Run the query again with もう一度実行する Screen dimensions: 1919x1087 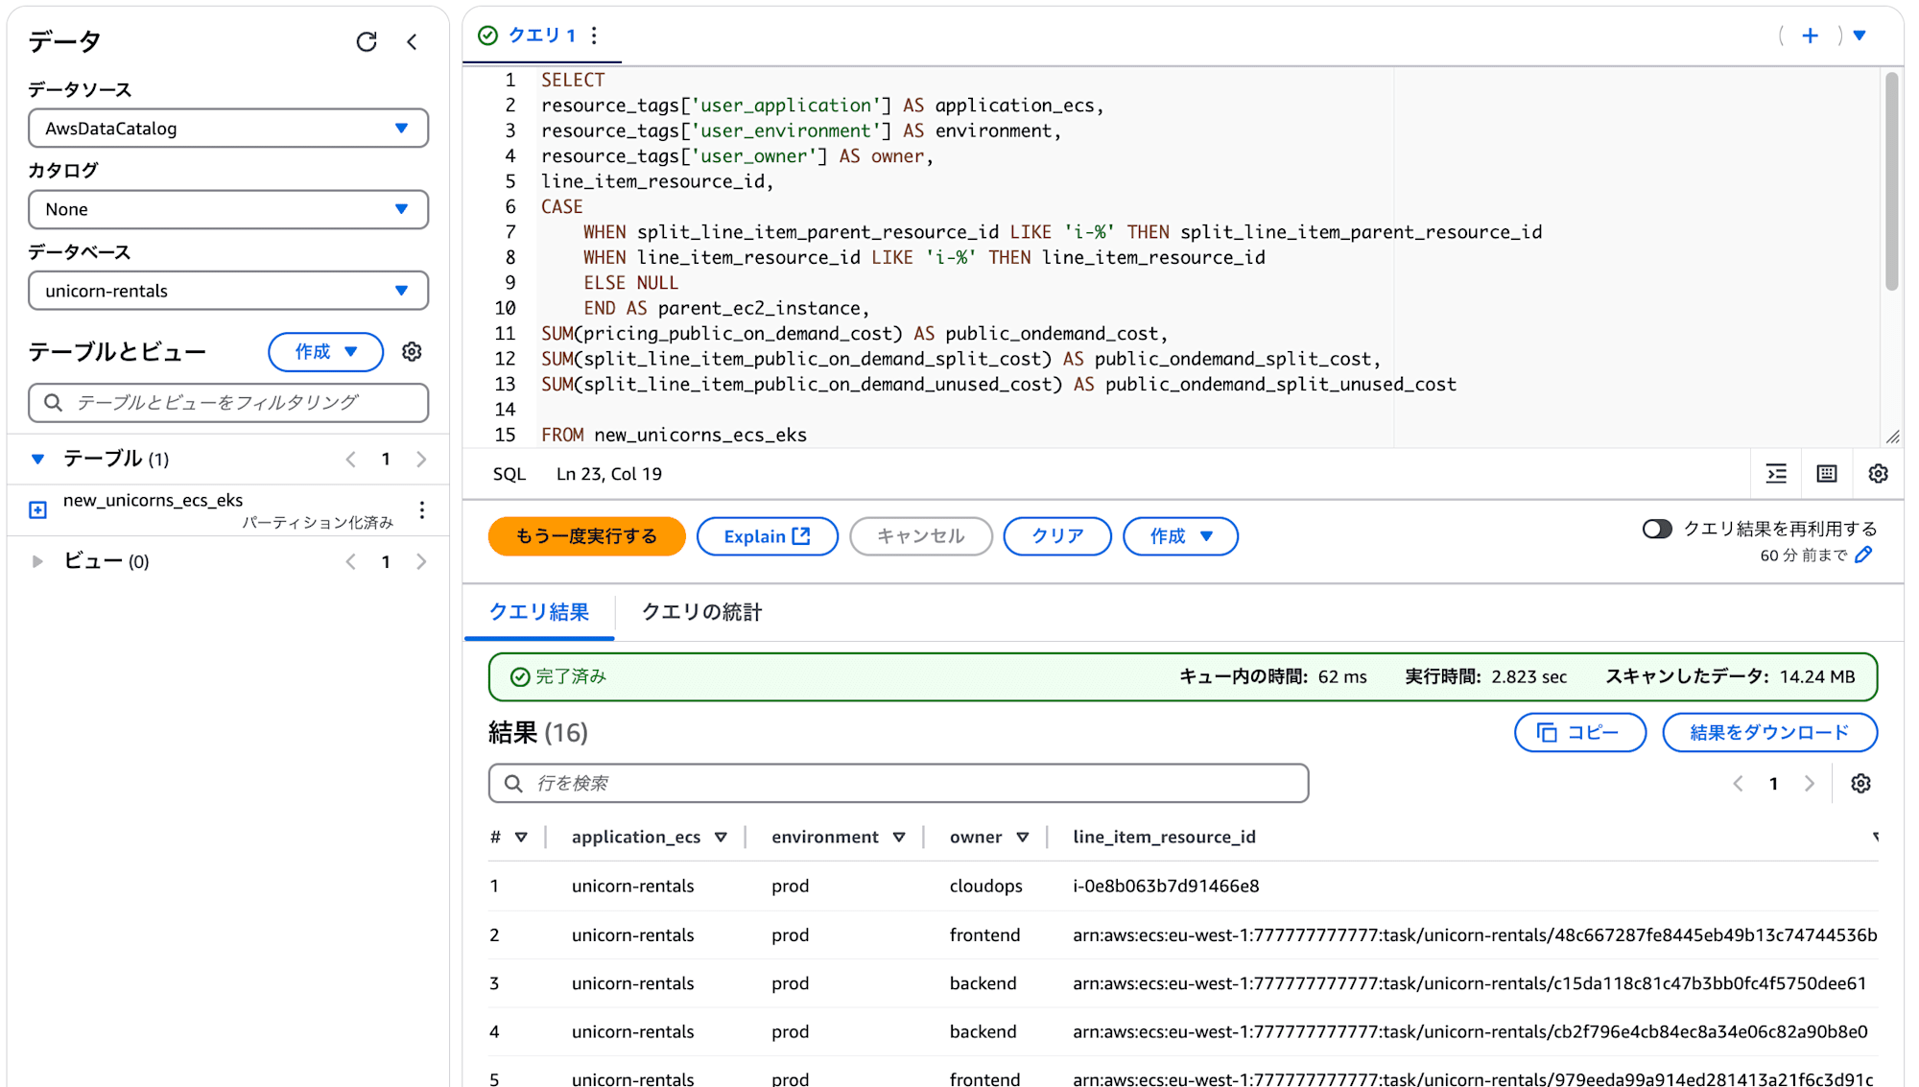click(586, 536)
